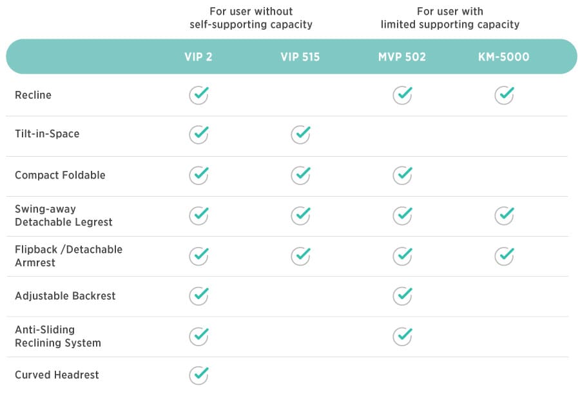Select the VIP 2 column header
This screenshot has width=580, height=403.
[198, 57]
